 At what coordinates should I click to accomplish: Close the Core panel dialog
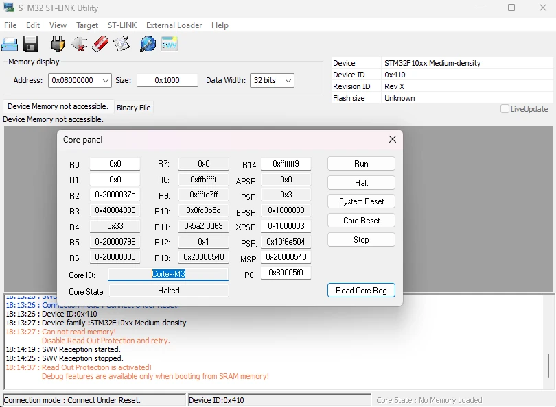392,140
